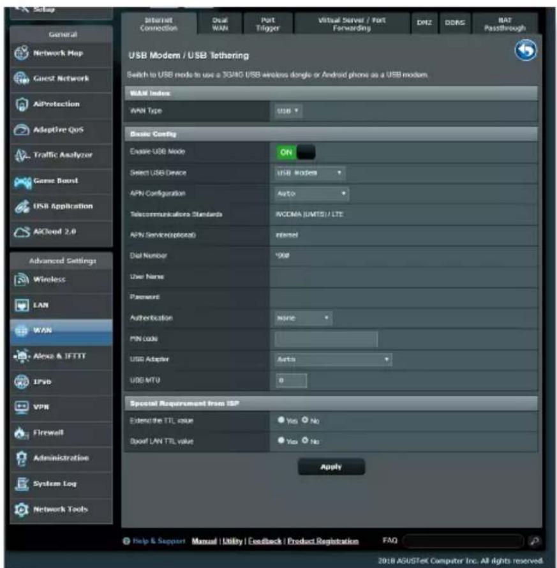Select the WAN globe icon

[21, 331]
